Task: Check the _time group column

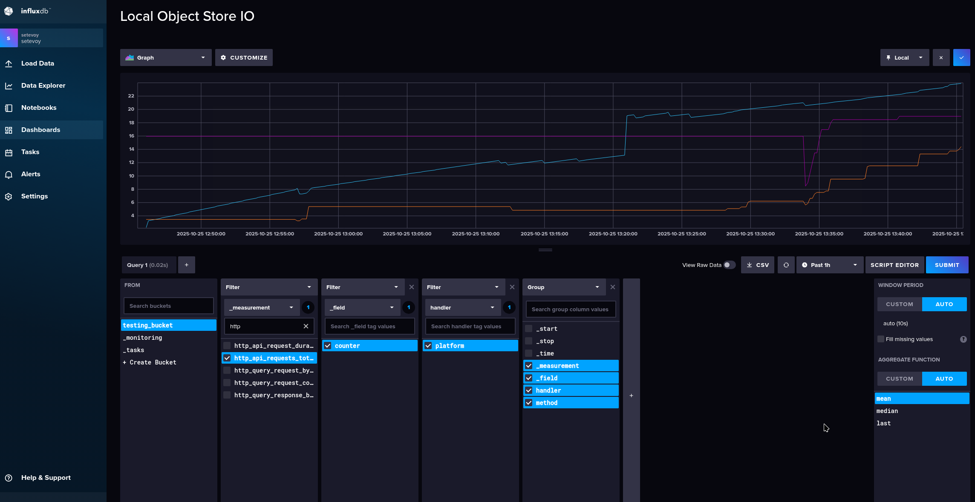Action: point(529,353)
